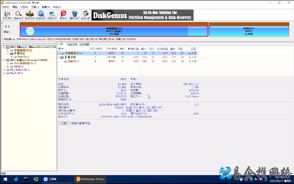
Task: Select PE(H:) in the disk tree
Action: point(19,67)
